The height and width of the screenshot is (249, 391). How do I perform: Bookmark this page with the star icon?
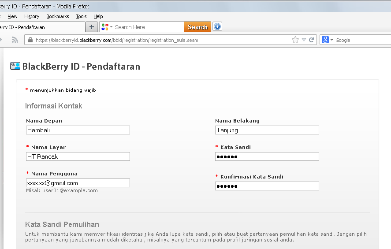coord(295,40)
